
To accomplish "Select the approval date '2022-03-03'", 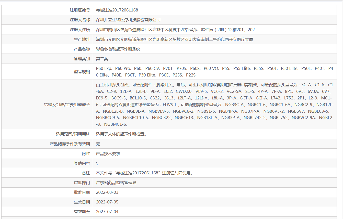I will [x=107, y=192].
